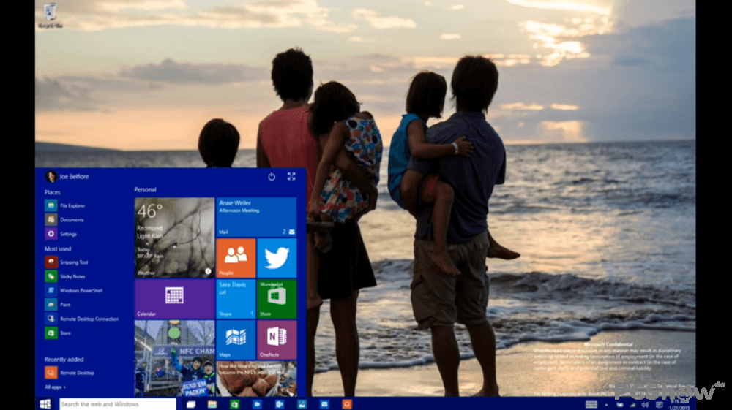Click Joe Belfiore's user avatar
Viewport: 732px width, 410px height.
coord(51,177)
